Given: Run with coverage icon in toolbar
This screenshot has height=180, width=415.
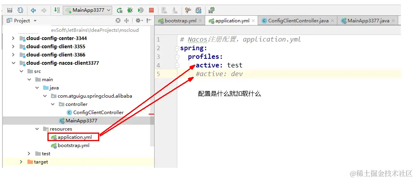Looking at the screenshot, I should point(141,10).
